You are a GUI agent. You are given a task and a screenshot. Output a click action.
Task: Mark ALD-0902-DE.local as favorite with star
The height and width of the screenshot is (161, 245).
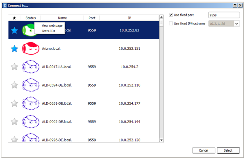click(x=14, y=122)
